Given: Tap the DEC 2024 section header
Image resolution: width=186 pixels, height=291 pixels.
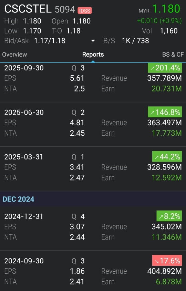Looking at the screenshot, I should [93, 199].
